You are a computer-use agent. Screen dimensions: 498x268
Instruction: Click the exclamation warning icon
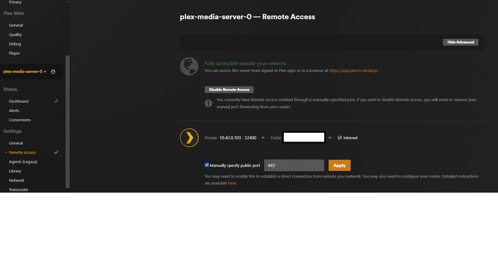(208, 103)
